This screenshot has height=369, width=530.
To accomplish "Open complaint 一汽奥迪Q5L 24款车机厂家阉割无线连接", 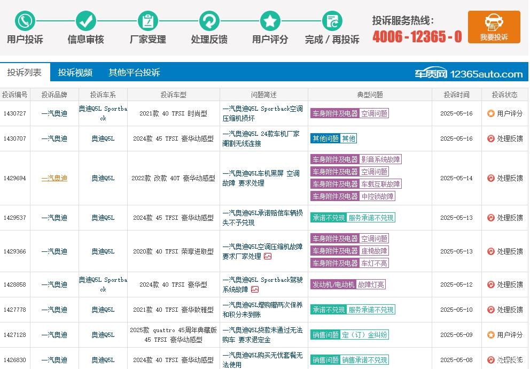I will click(261, 139).
